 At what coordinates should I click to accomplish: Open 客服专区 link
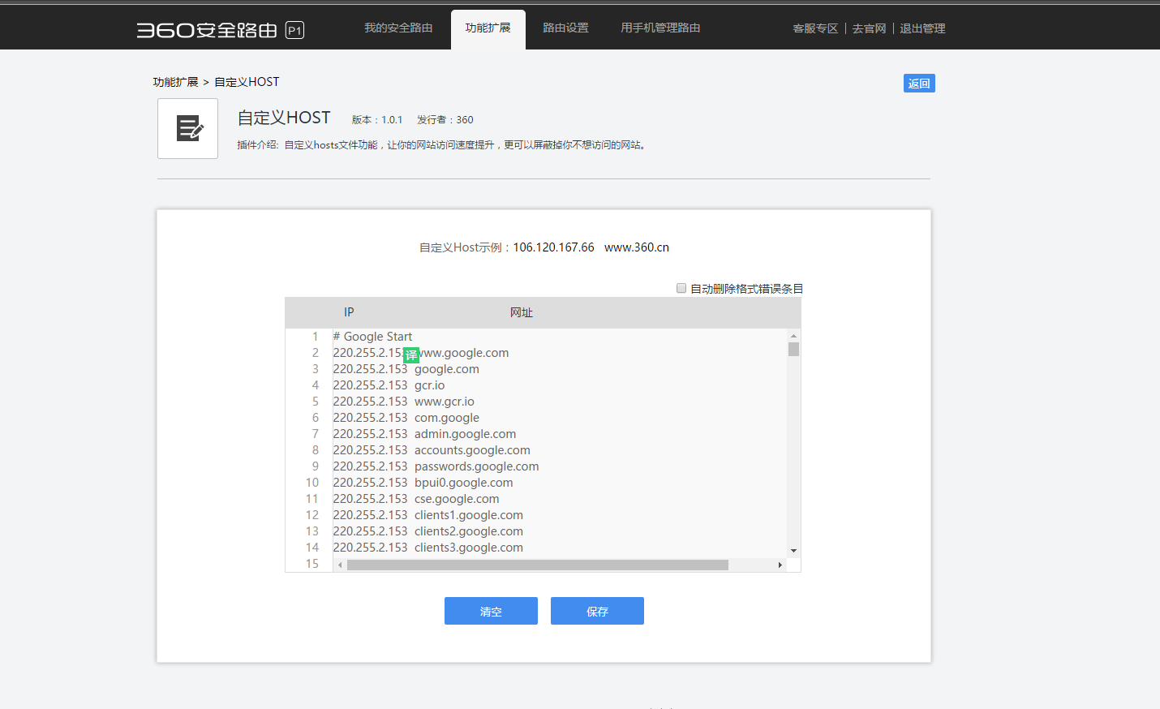(x=815, y=28)
